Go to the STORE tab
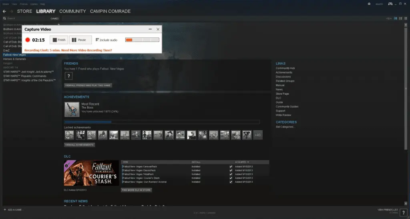The height and width of the screenshot is (219, 410). pos(24,12)
